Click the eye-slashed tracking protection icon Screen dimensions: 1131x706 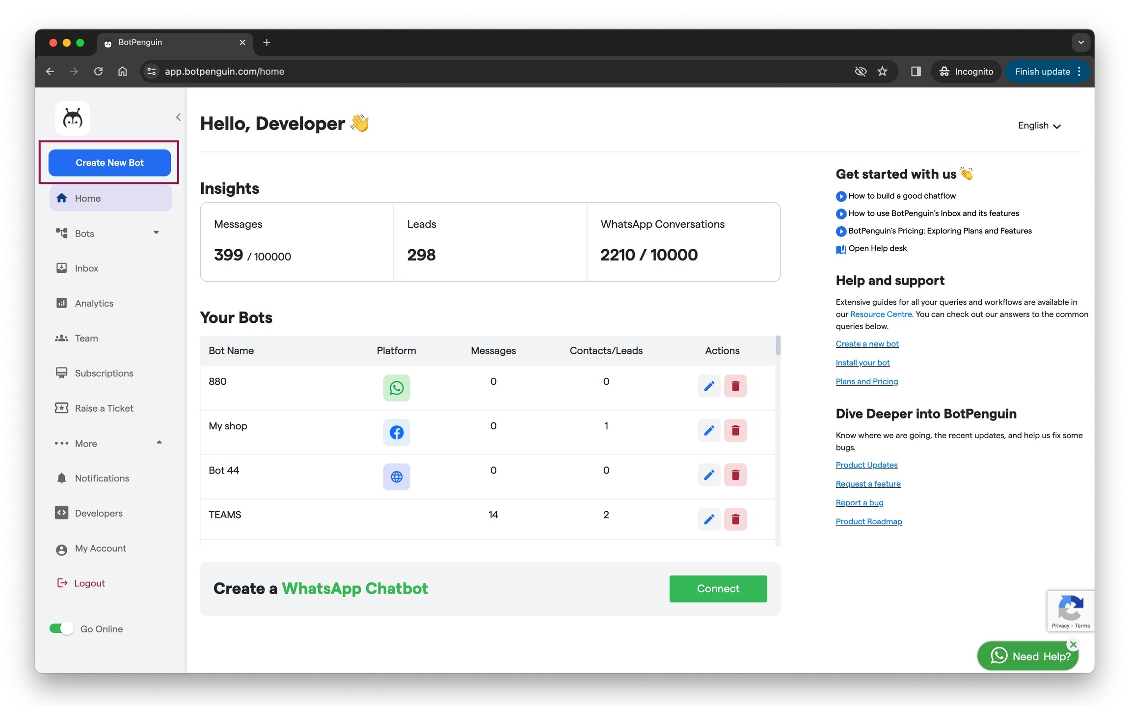[860, 72]
